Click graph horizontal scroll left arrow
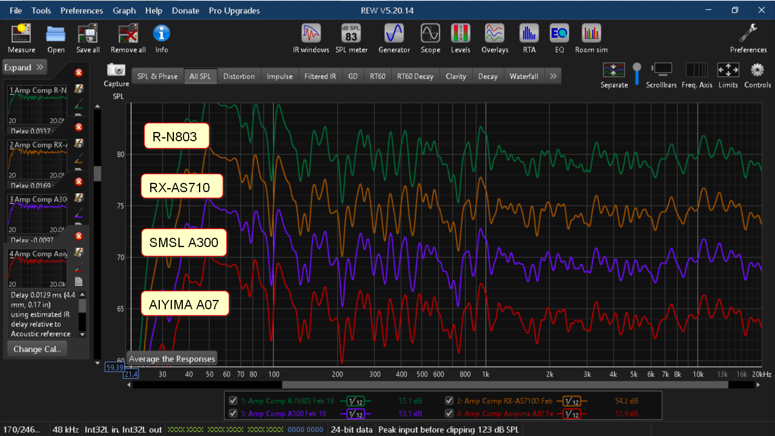 click(129, 385)
